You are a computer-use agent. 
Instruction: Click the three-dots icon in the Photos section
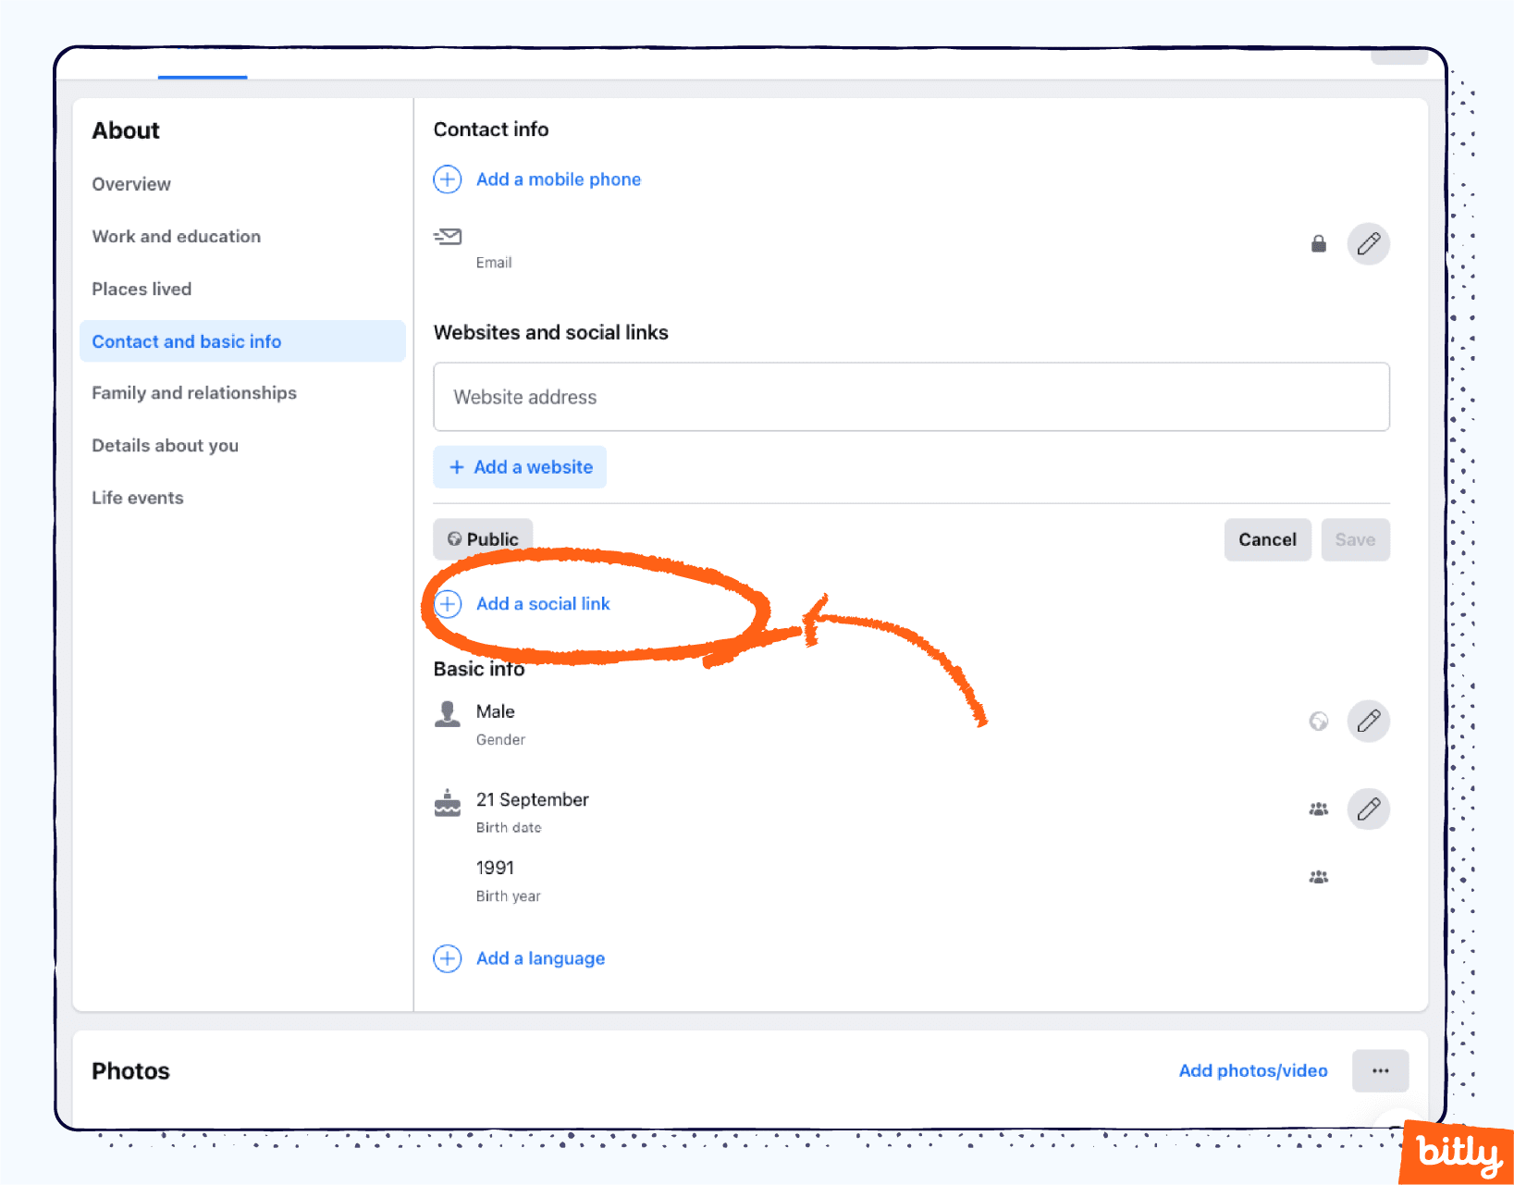coord(1381,1070)
